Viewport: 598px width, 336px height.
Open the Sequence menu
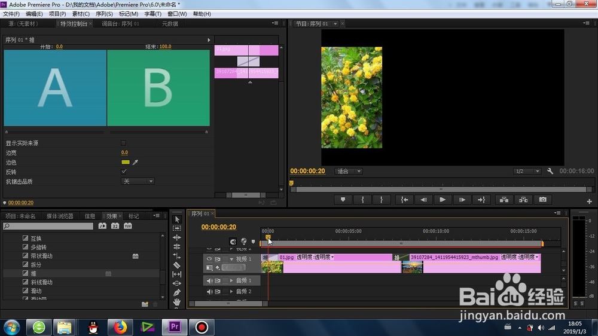(104, 14)
